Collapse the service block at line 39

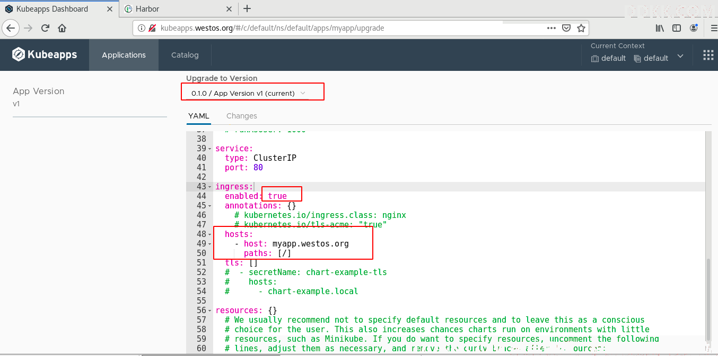[x=210, y=149]
